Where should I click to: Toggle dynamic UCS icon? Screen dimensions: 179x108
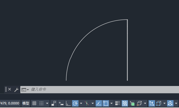point(151,103)
